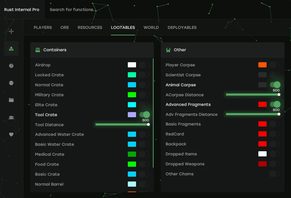
Task: Enable the Normal Barrel toggle
Action: [x=144, y=184]
